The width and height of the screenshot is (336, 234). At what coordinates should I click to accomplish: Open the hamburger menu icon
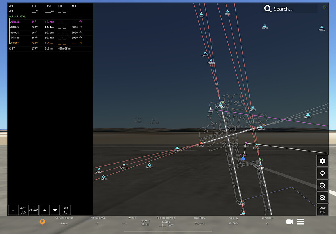(300, 222)
